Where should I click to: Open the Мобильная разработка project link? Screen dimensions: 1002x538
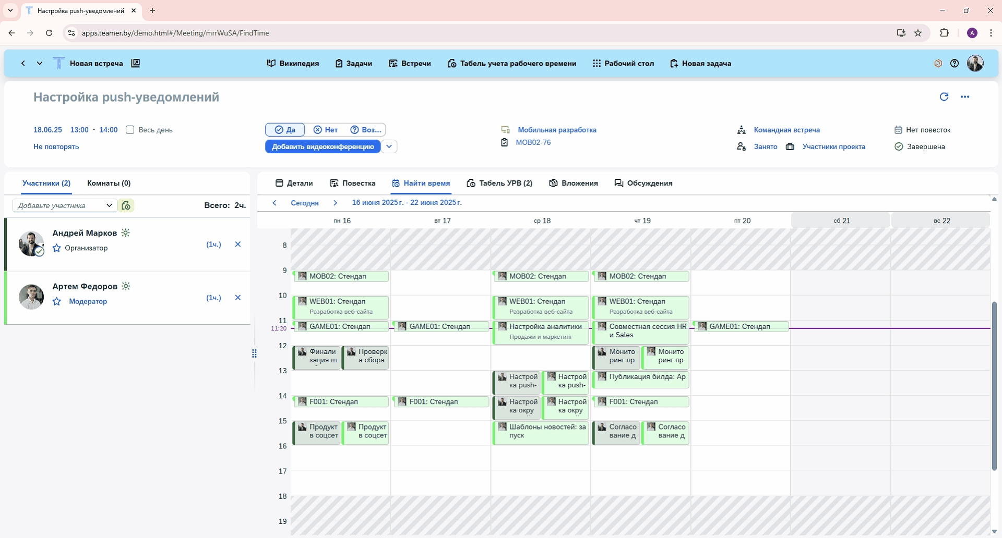tap(557, 130)
